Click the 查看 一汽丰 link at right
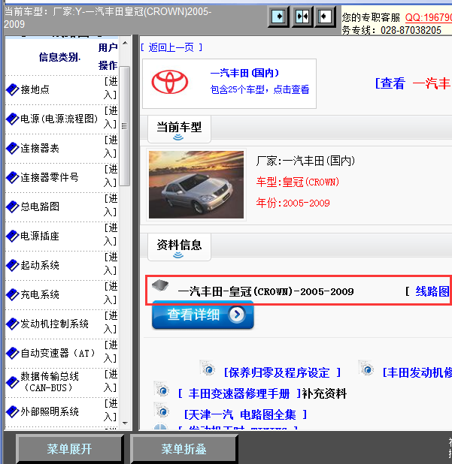Screen dimensions: 452x464 tap(413, 83)
